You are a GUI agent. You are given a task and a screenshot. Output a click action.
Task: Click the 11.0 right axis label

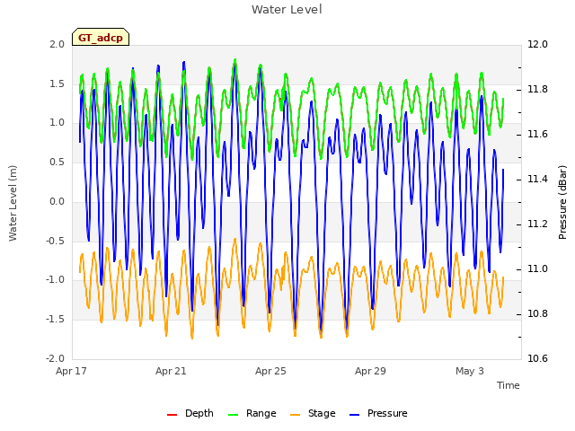point(537,269)
